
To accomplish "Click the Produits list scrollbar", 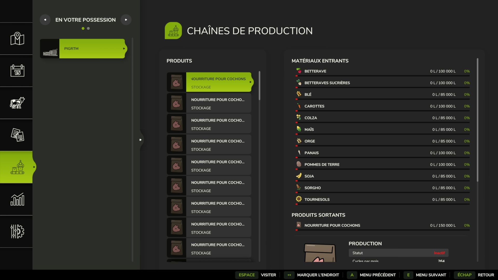I will pyautogui.click(x=259, y=86).
